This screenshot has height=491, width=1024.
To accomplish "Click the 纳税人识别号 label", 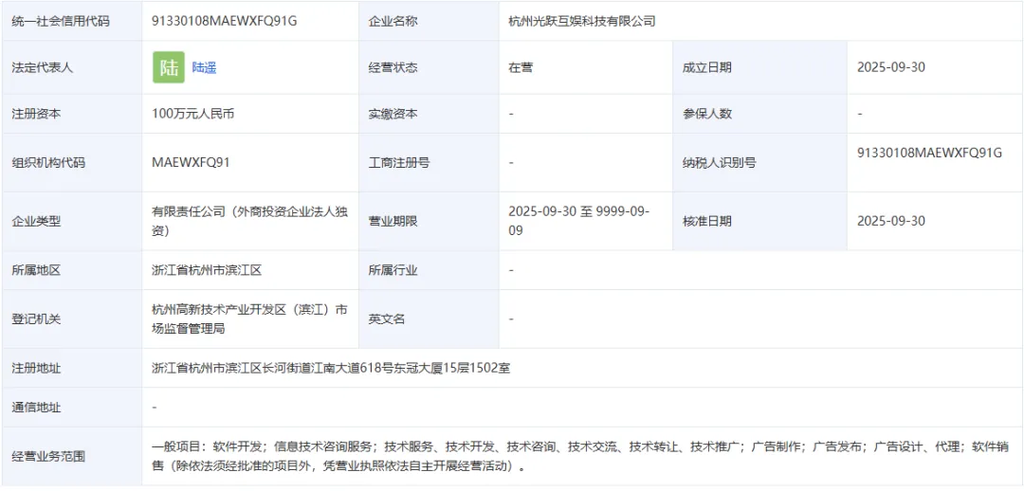I will point(719,163).
